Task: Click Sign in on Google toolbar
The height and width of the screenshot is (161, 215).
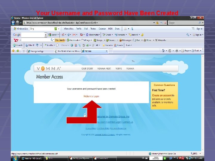Action: [x=197, y=35]
